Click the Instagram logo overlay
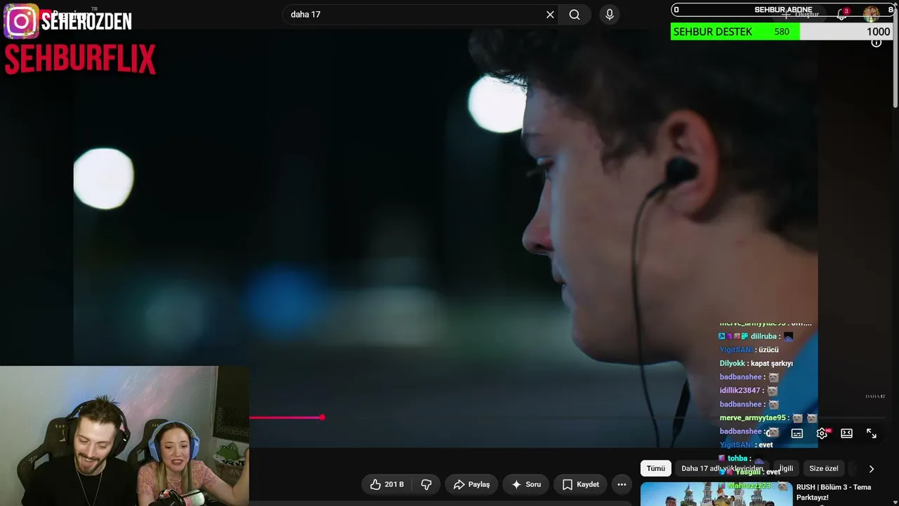The width and height of the screenshot is (899, 506). tap(21, 21)
